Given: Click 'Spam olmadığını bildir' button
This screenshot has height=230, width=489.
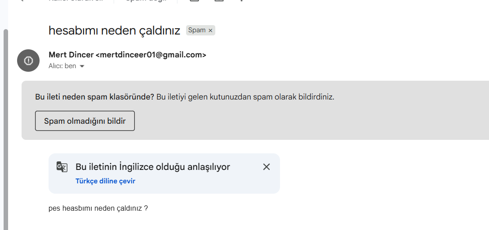Looking at the screenshot, I should [x=85, y=121].
